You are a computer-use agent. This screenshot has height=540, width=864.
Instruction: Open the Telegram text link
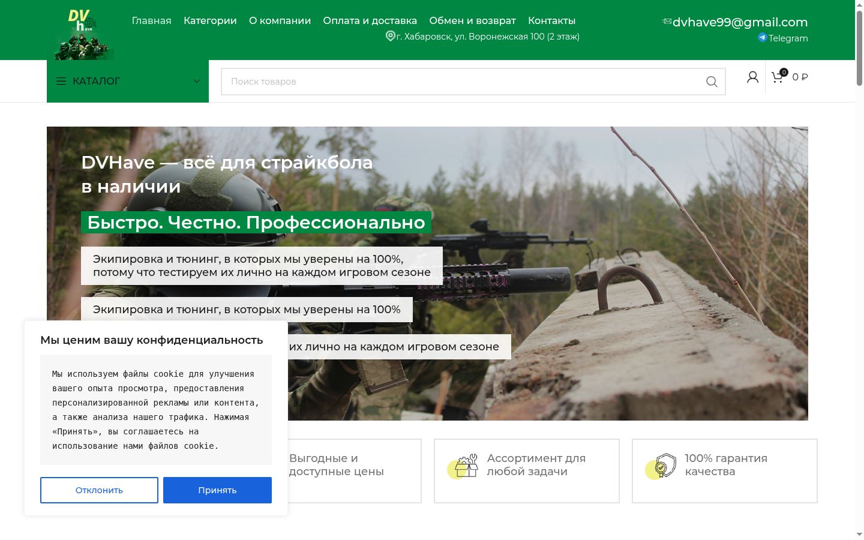tap(788, 38)
